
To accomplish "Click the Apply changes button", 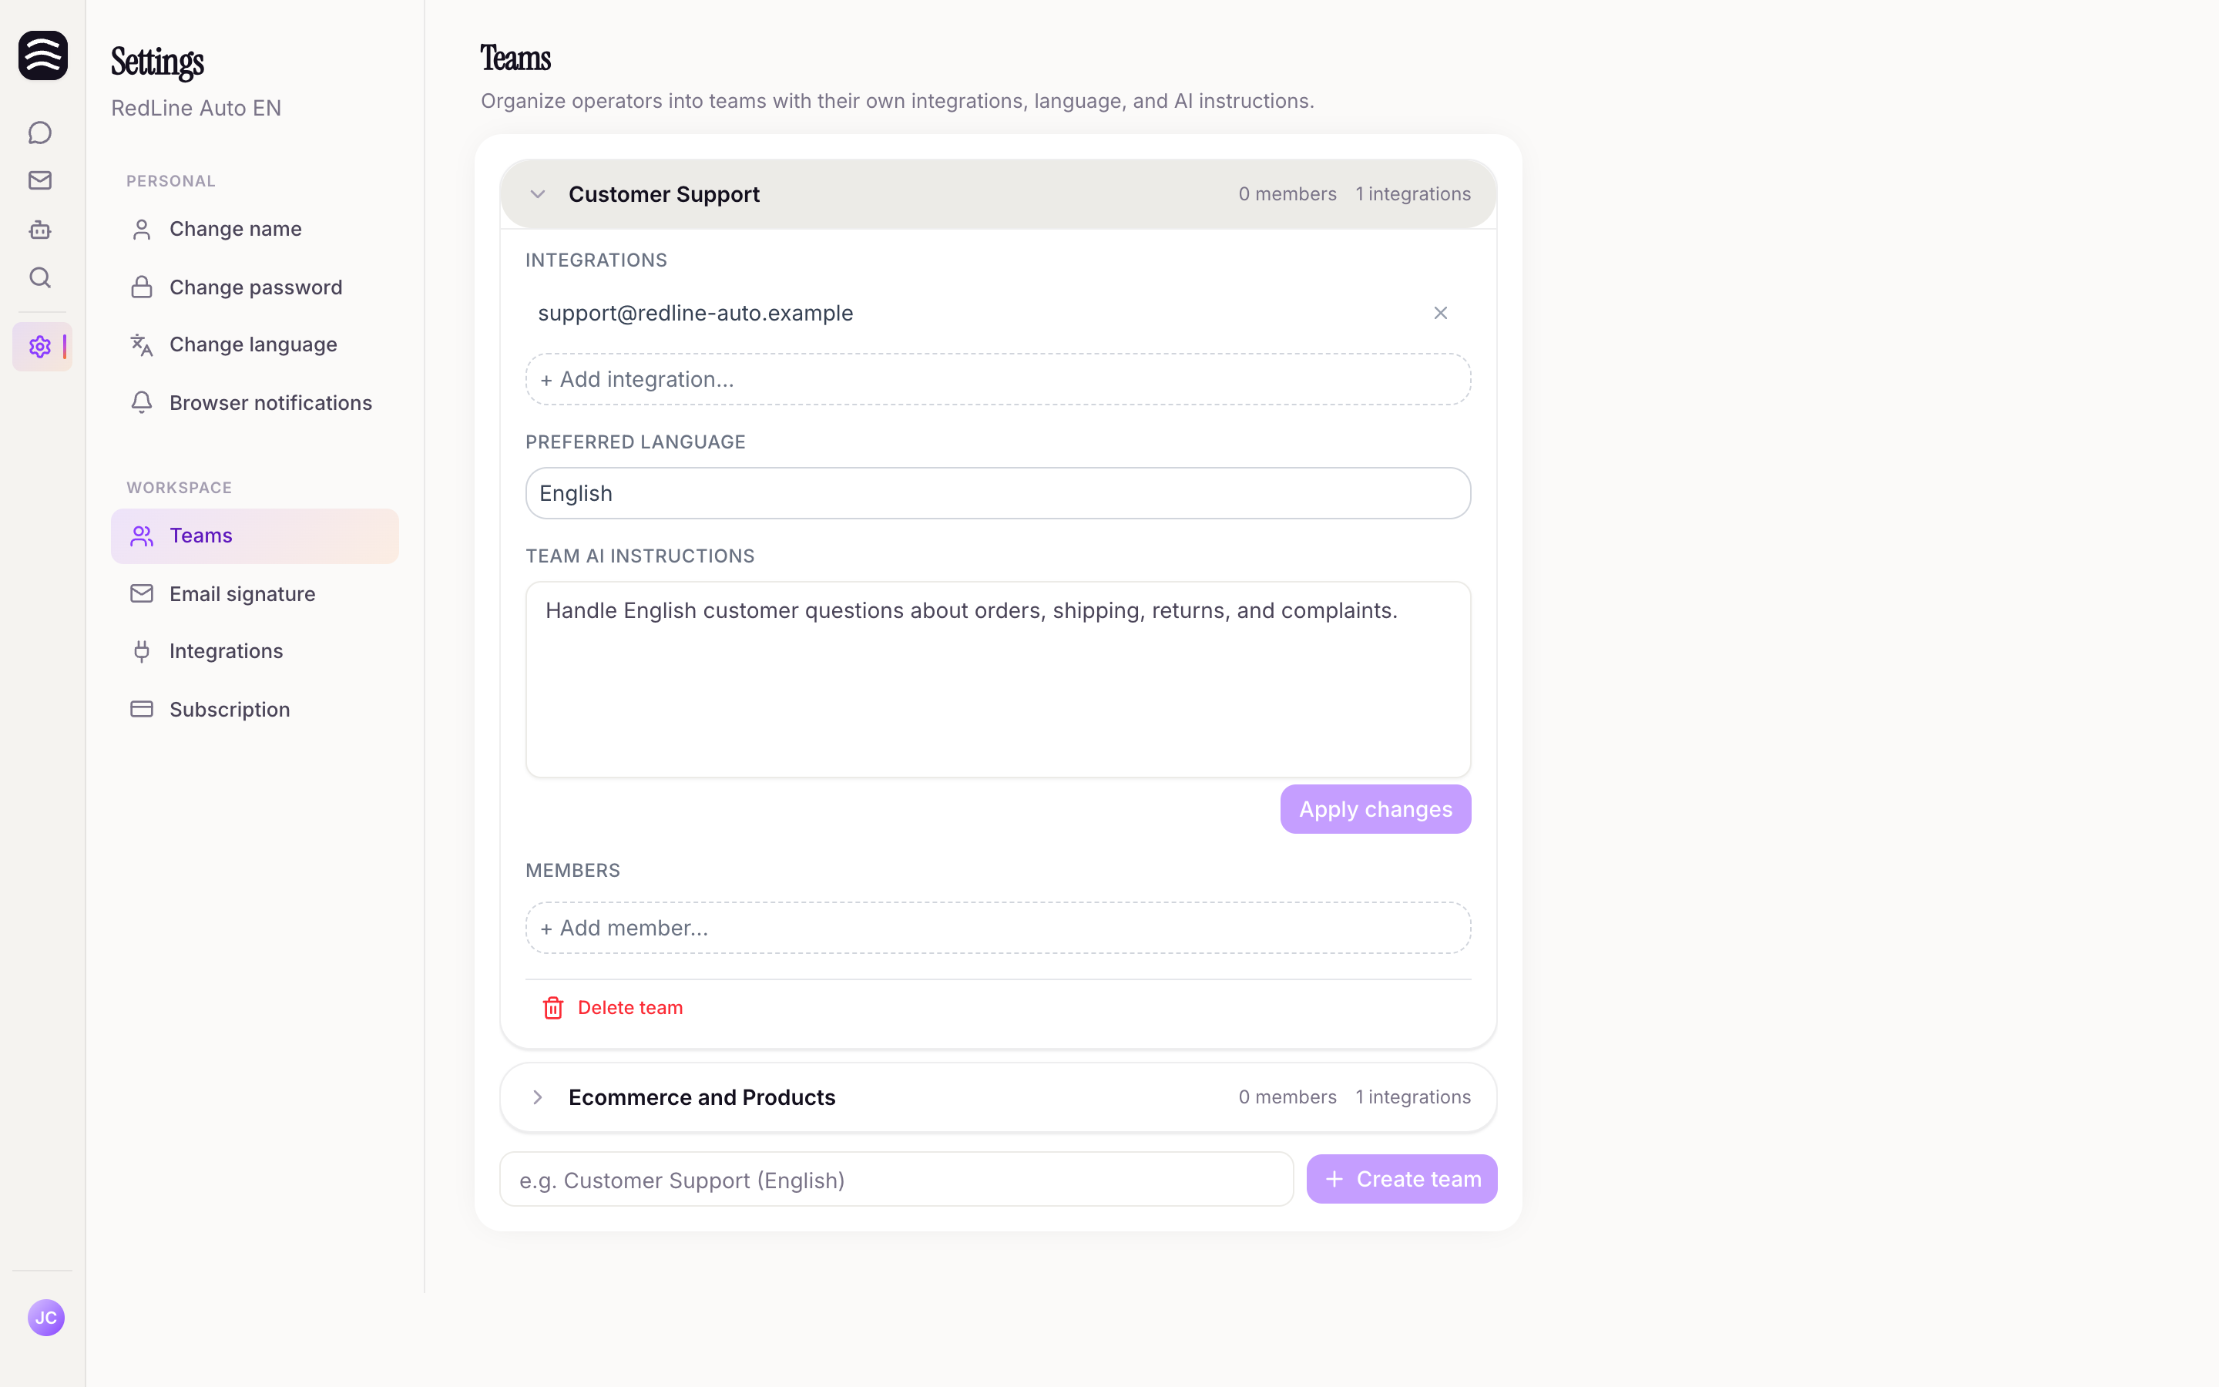I will click(1375, 809).
